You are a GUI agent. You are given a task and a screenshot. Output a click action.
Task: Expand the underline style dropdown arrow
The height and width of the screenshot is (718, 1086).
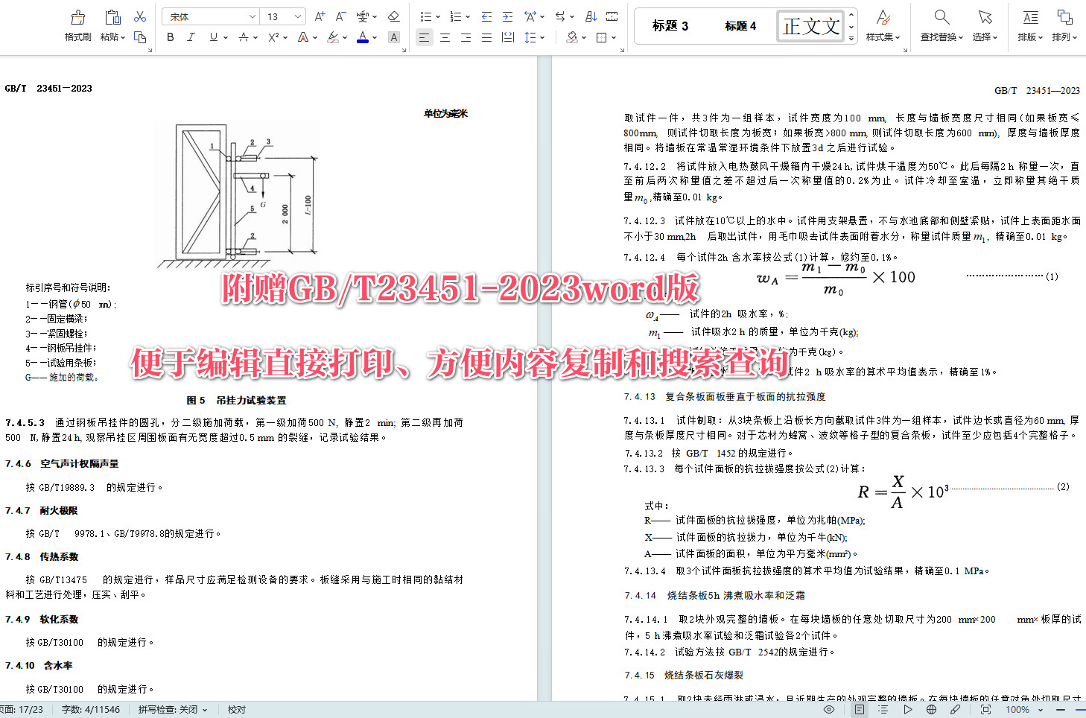226,37
